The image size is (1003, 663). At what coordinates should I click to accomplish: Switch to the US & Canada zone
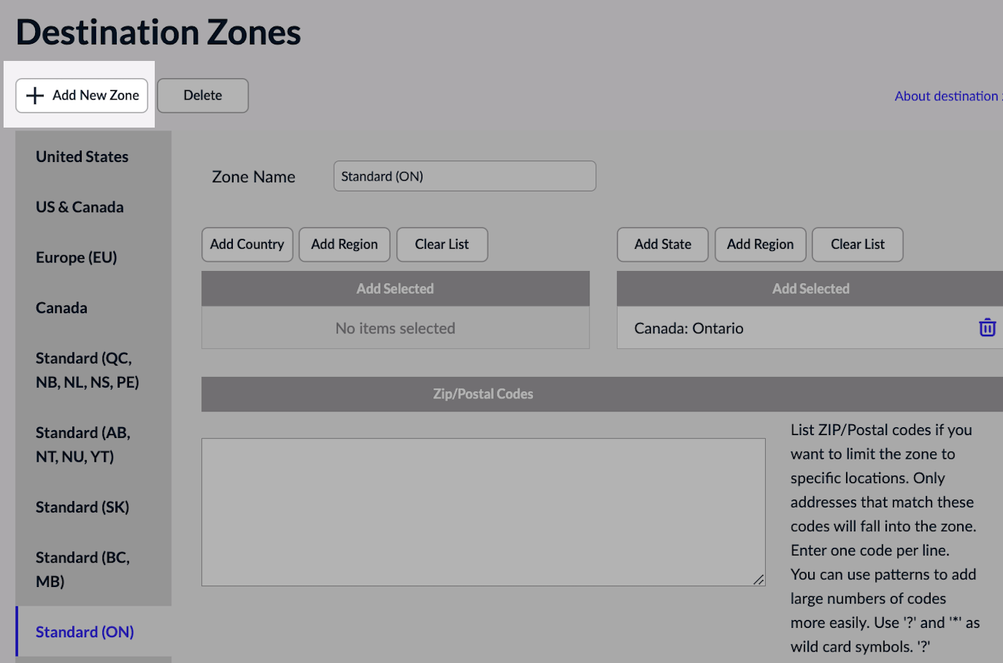[x=80, y=207]
